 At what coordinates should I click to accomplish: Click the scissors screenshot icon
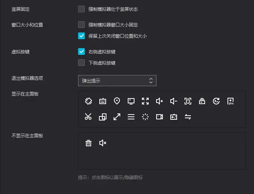(x=88, y=116)
